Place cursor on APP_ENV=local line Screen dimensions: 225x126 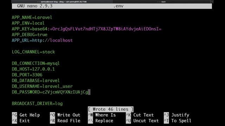[x=28, y=23]
